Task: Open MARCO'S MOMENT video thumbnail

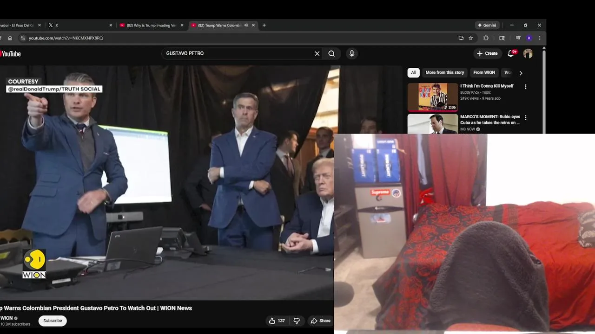Action: [x=433, y=124]
